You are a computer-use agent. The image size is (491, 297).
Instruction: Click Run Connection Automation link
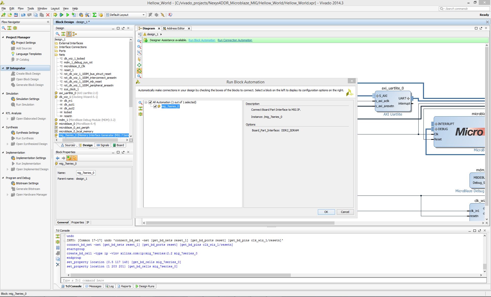235,40
